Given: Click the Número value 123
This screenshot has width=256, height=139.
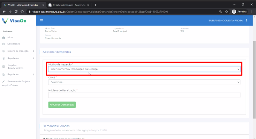Looking at the screenshot, I should 182,31.
